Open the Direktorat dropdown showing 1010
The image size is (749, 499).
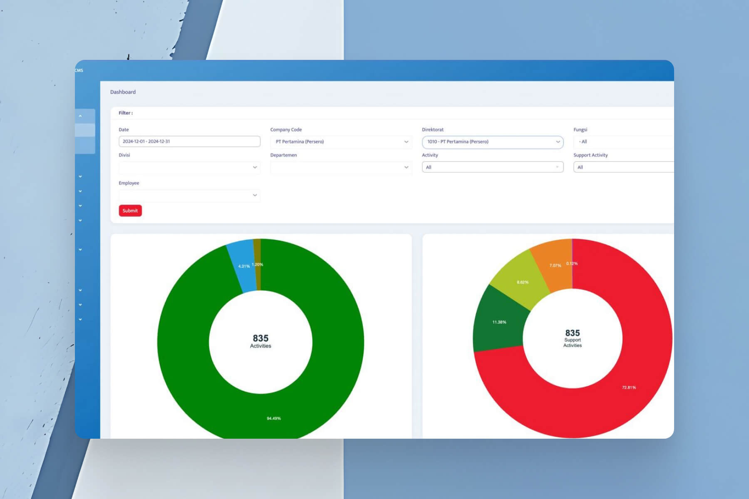(x=493, y=142)
